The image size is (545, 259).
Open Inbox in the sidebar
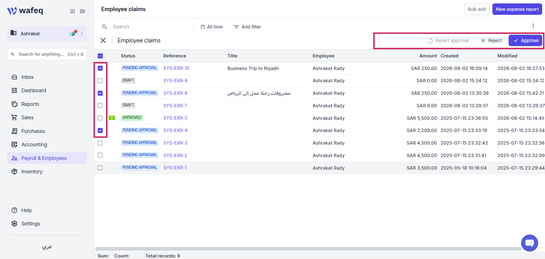[x=47, y=77]
